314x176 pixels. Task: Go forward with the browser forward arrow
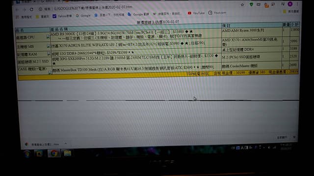pos(25,9)
